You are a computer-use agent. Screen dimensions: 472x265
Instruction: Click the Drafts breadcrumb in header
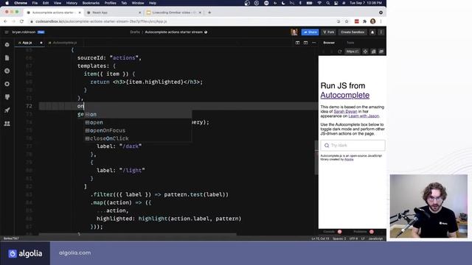click(x=135, y=32)
